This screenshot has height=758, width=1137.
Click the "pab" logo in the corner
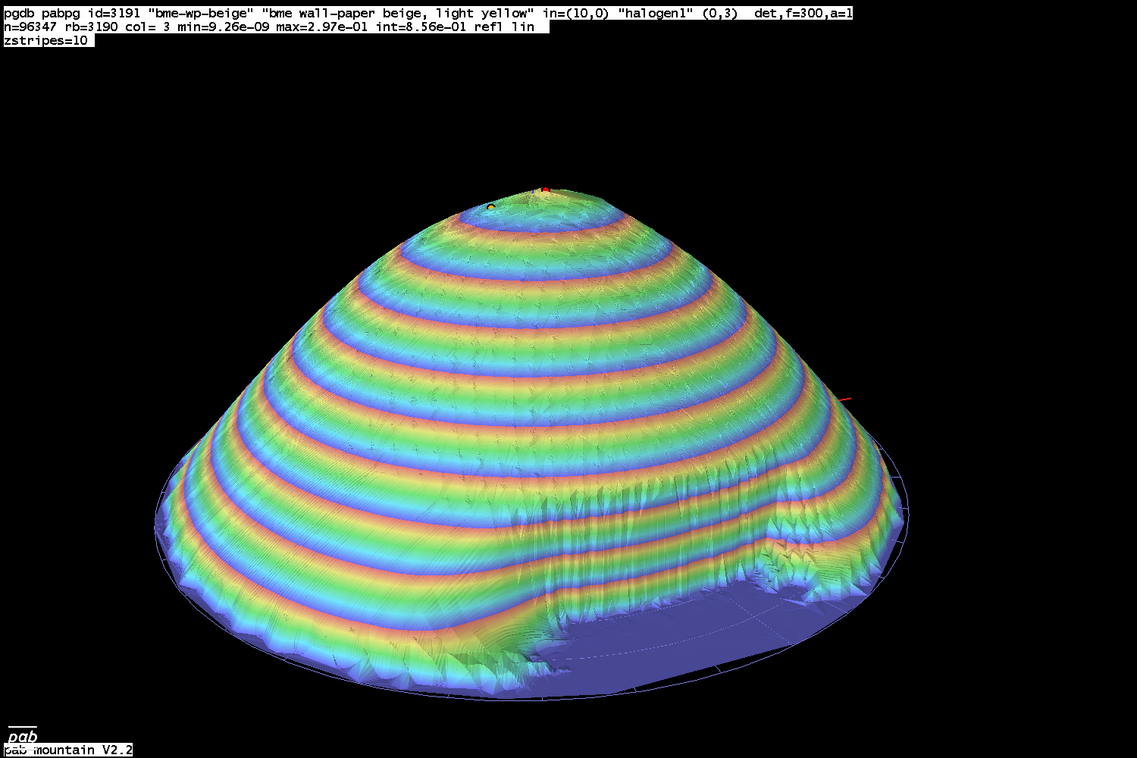point(23,736)
